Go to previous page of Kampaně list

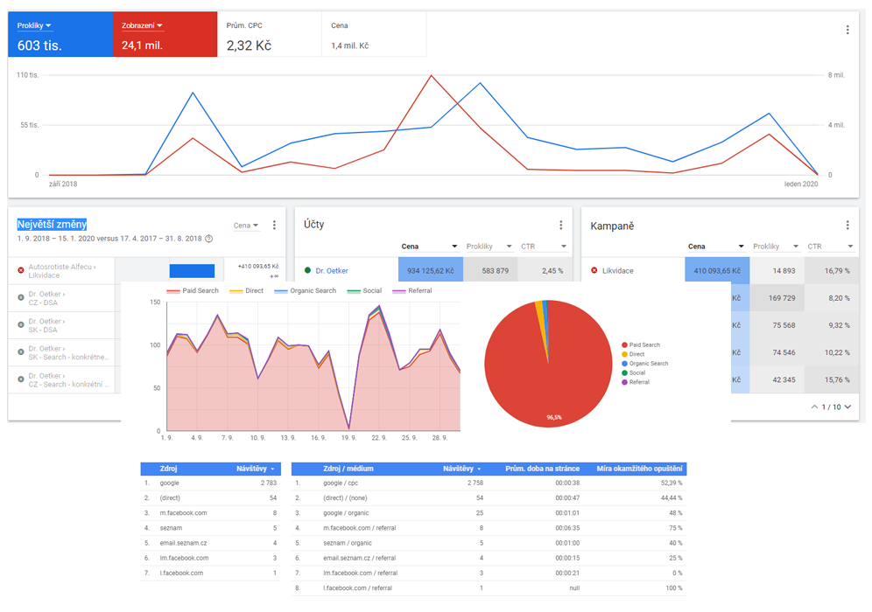pyautogui.click(x=815, y=407)
